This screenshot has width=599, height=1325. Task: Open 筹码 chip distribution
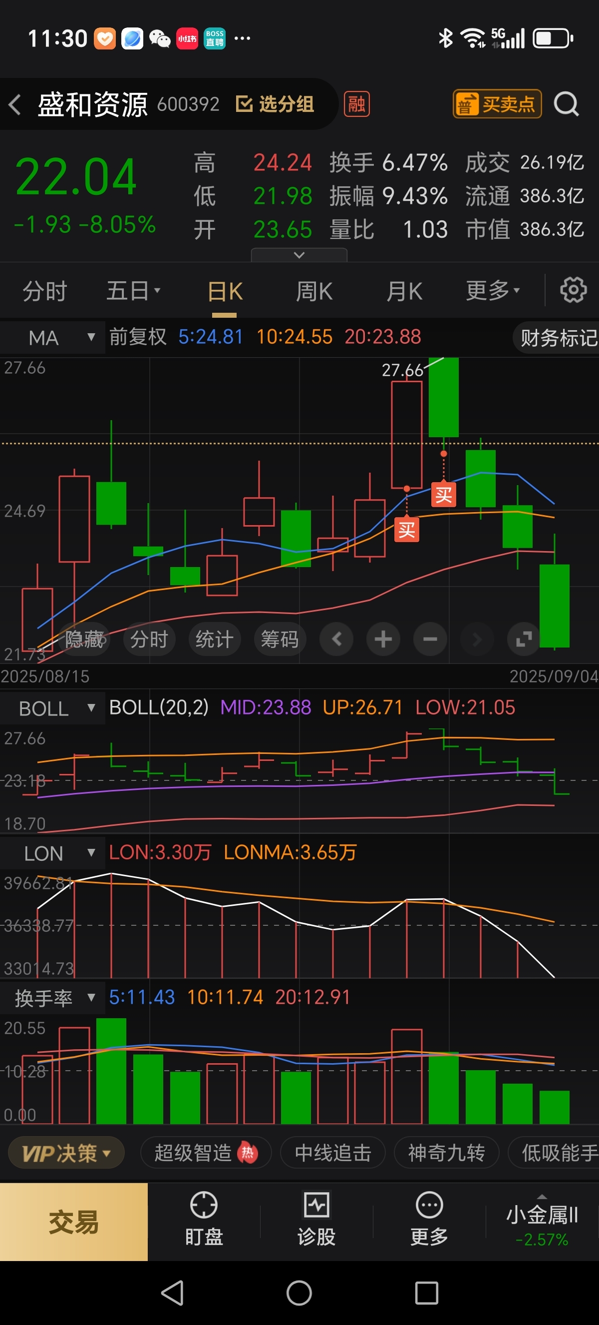280,640
